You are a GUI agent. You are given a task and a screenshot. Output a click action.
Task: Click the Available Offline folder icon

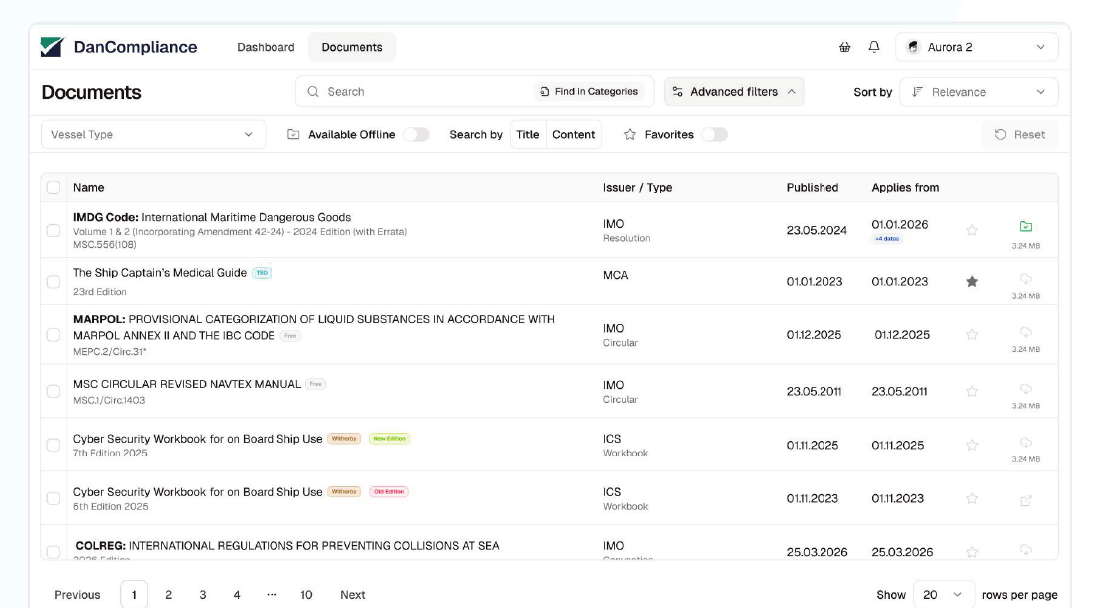click(293, 135)
